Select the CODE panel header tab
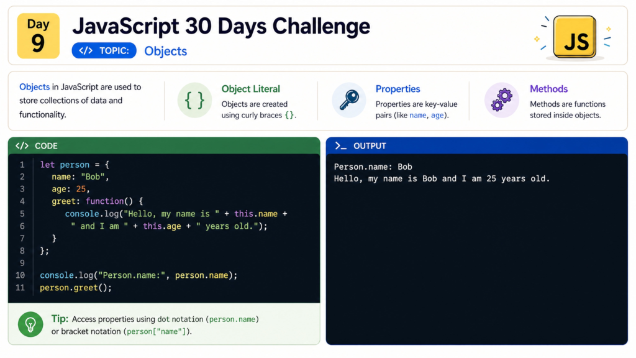This screenshot has width=636, height=358. click(164, 145)
